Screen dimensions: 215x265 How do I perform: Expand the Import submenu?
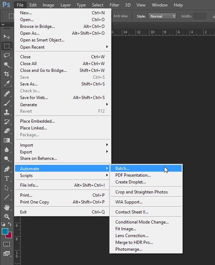click(62, 145)
